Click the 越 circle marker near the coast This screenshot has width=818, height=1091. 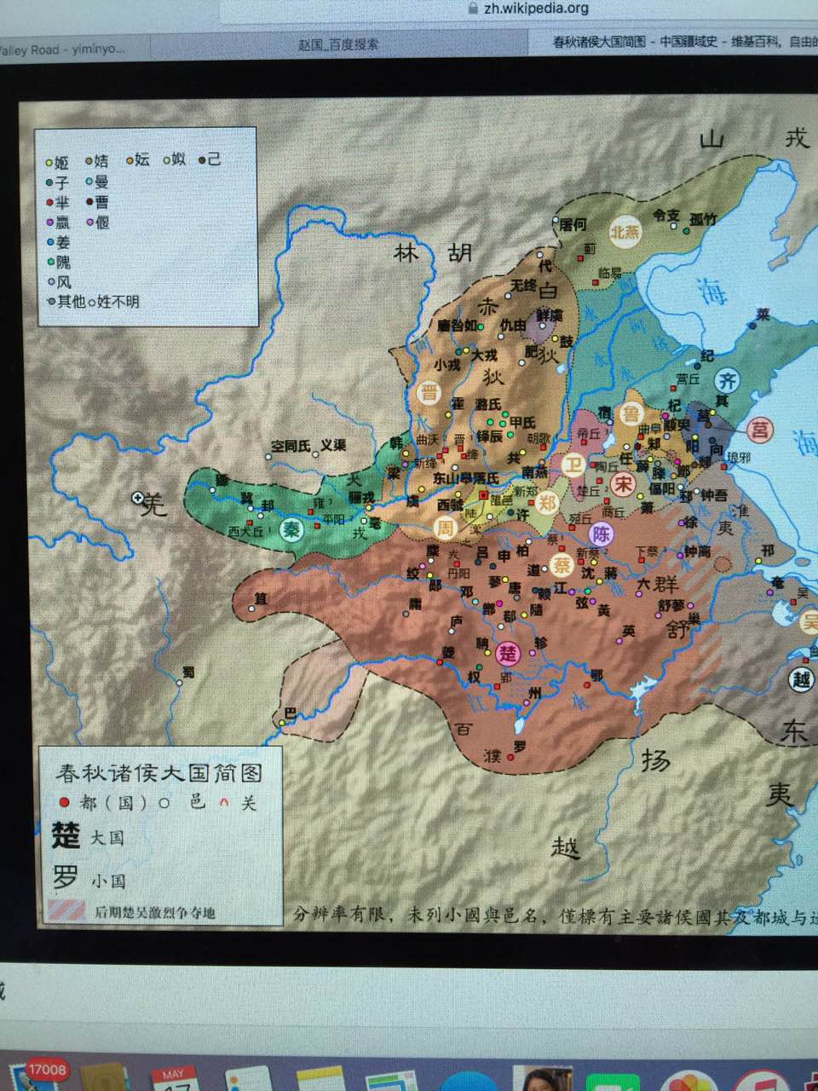click(802, 679)
